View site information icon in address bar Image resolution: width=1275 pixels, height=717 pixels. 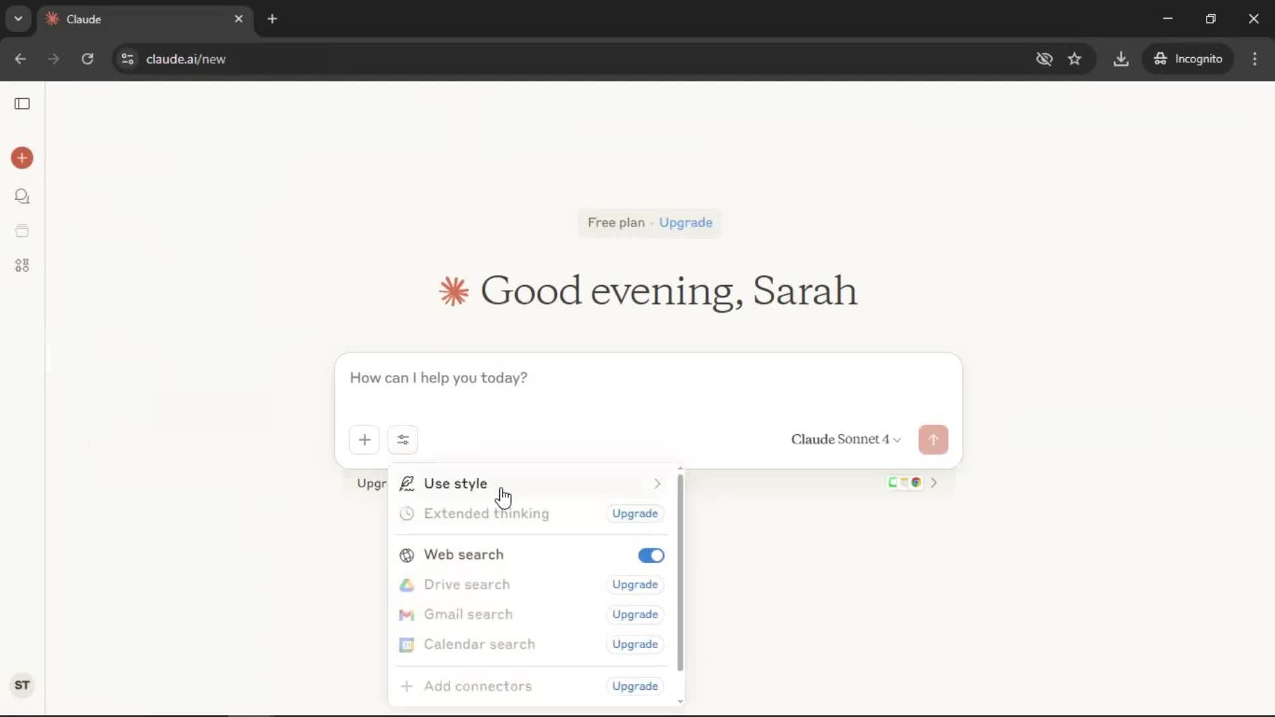127,59
